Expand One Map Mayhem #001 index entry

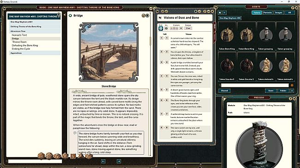[x=35, y=22]
